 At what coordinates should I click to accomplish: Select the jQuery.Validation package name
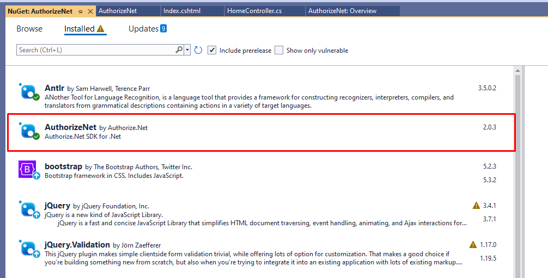point(77,244)
